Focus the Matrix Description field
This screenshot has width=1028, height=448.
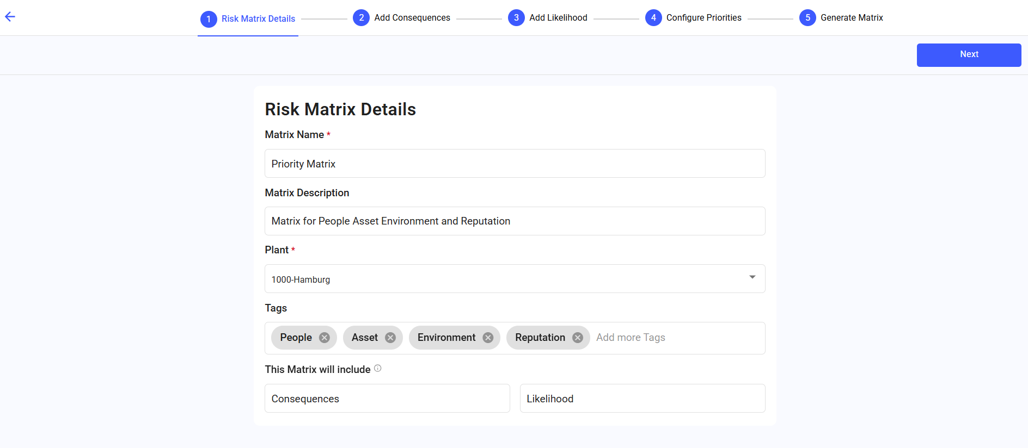pos(515,221)
